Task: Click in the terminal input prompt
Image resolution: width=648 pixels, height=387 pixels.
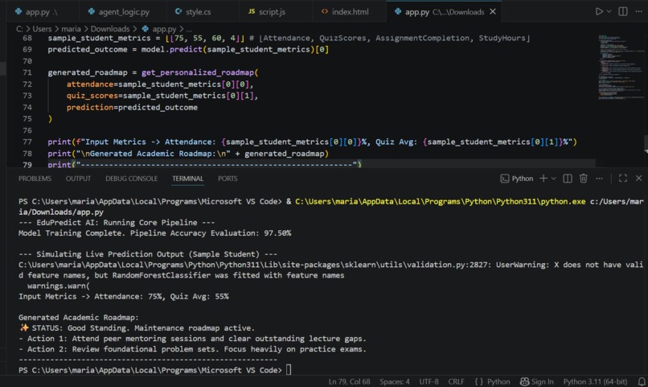Action: point(289,369)
